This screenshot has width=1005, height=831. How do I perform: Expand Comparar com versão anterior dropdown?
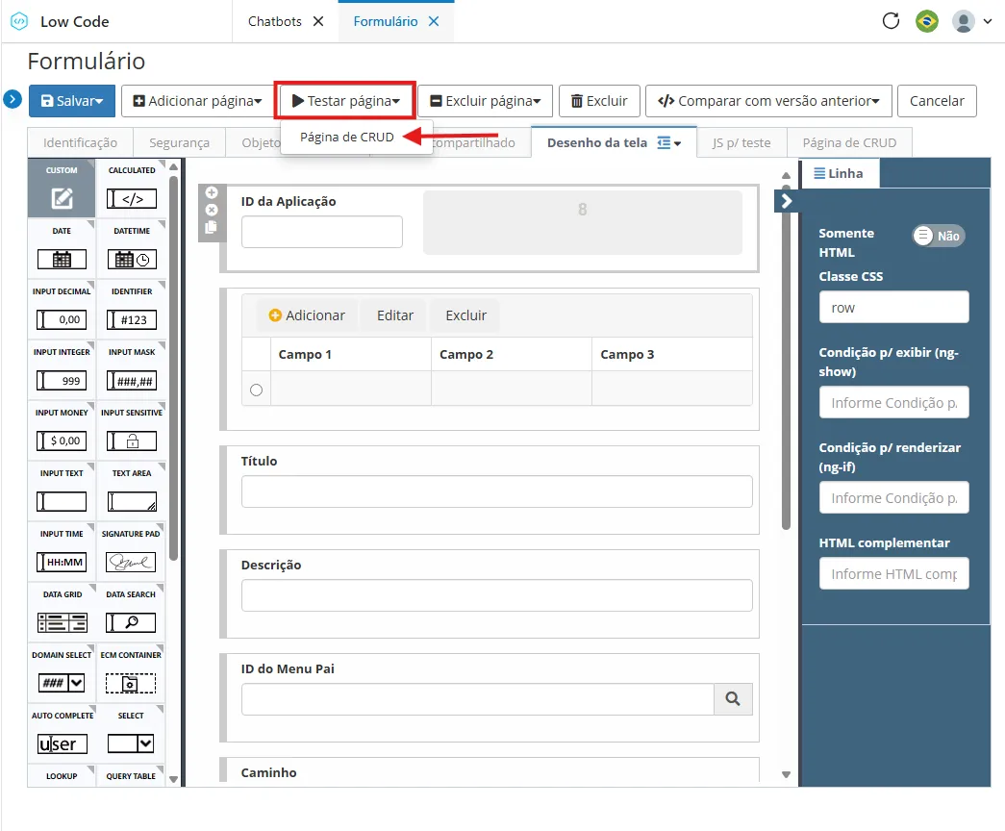768,101
